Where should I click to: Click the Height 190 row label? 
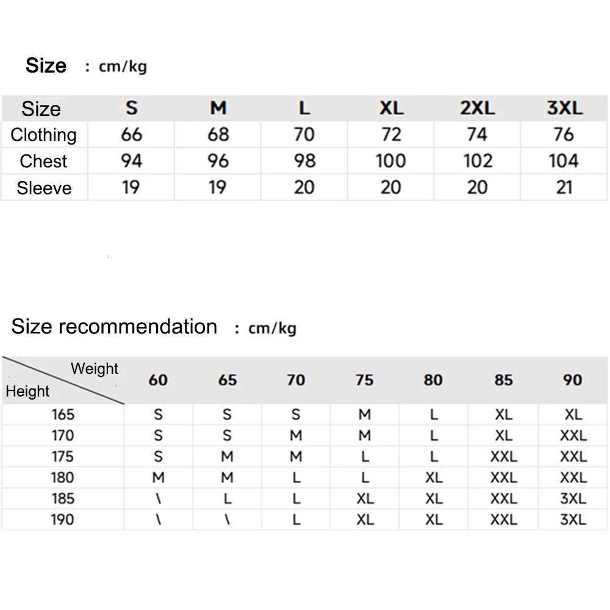click(x=63, y=520)
